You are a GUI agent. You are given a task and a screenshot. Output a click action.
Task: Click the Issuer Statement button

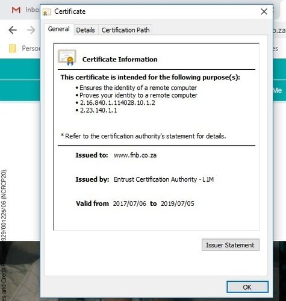point(231,245)
